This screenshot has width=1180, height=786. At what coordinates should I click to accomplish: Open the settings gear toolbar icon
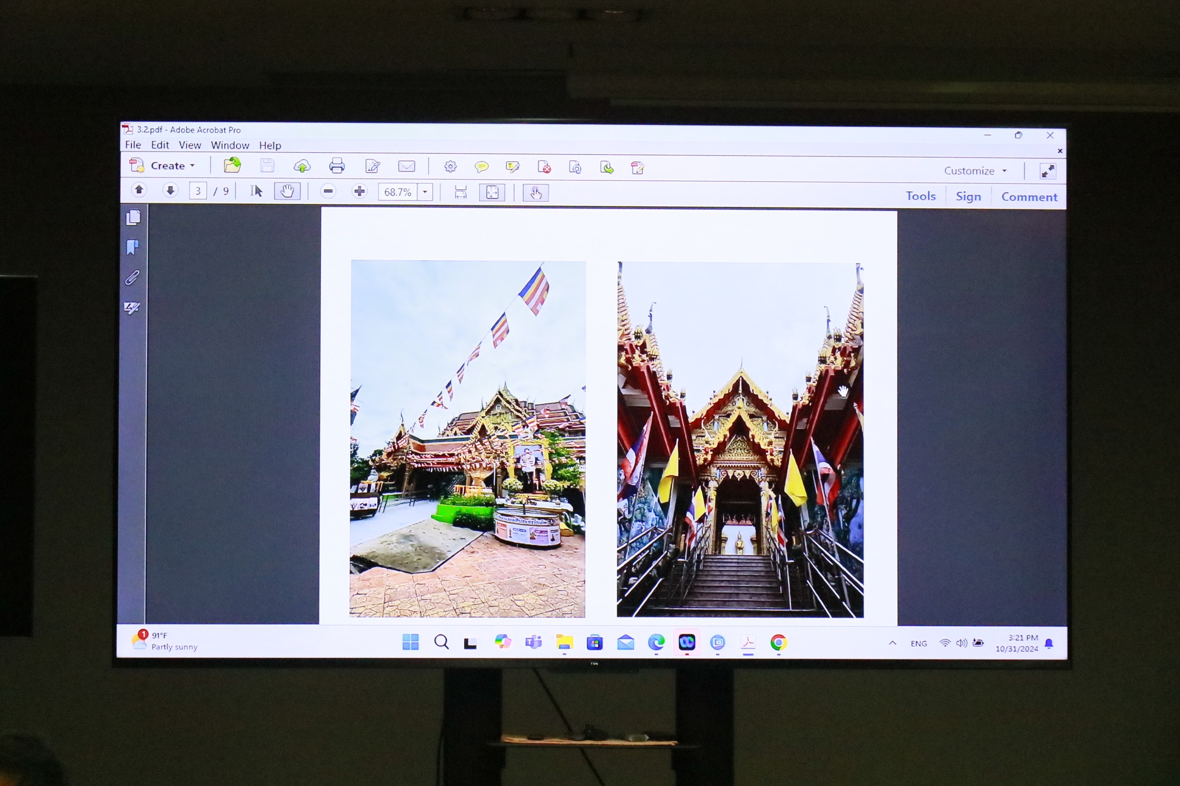pos(451,166)
